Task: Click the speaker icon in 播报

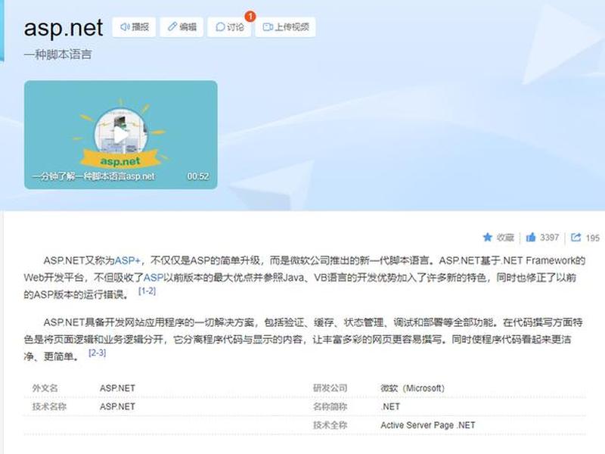Action: [x=125, y=27]
